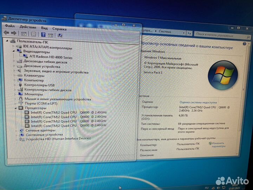Open the Действие menu

tap(28, 27)
